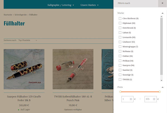Go to Startseite breadcrumb
Viewport: 167px width, 113px height.
tap(8, 15)
